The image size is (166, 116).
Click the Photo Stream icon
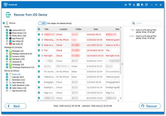tap(11, 33)
